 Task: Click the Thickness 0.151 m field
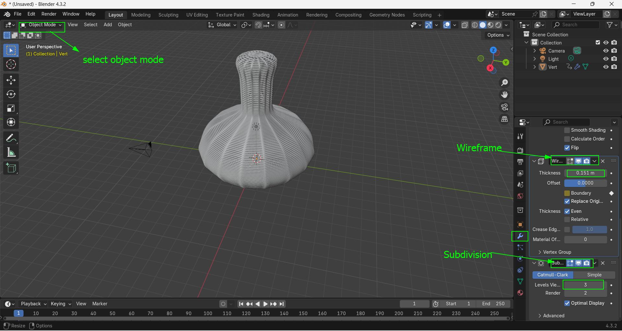[x=585, y=173]
